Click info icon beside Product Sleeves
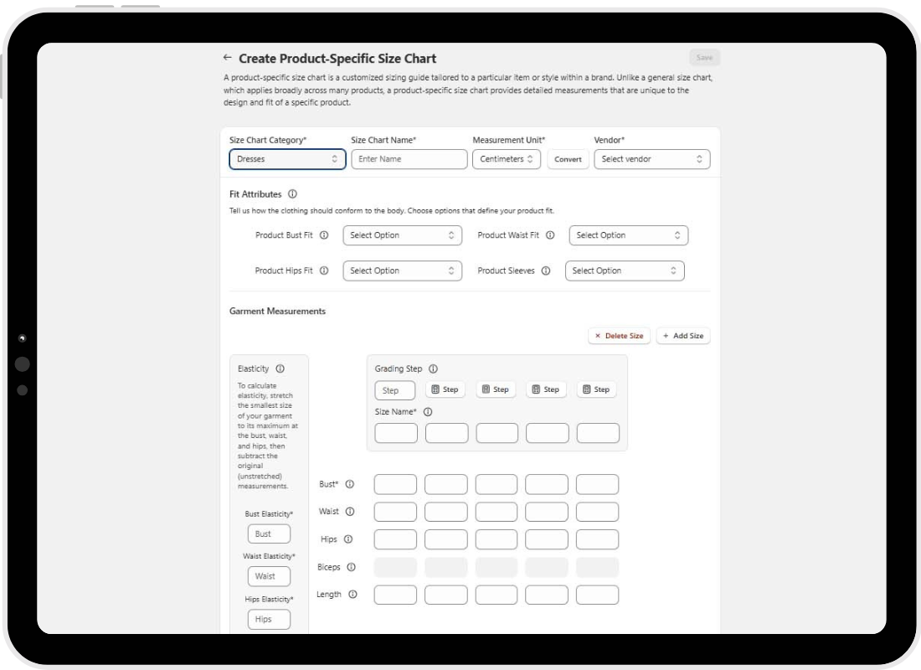 click(545, 271)
